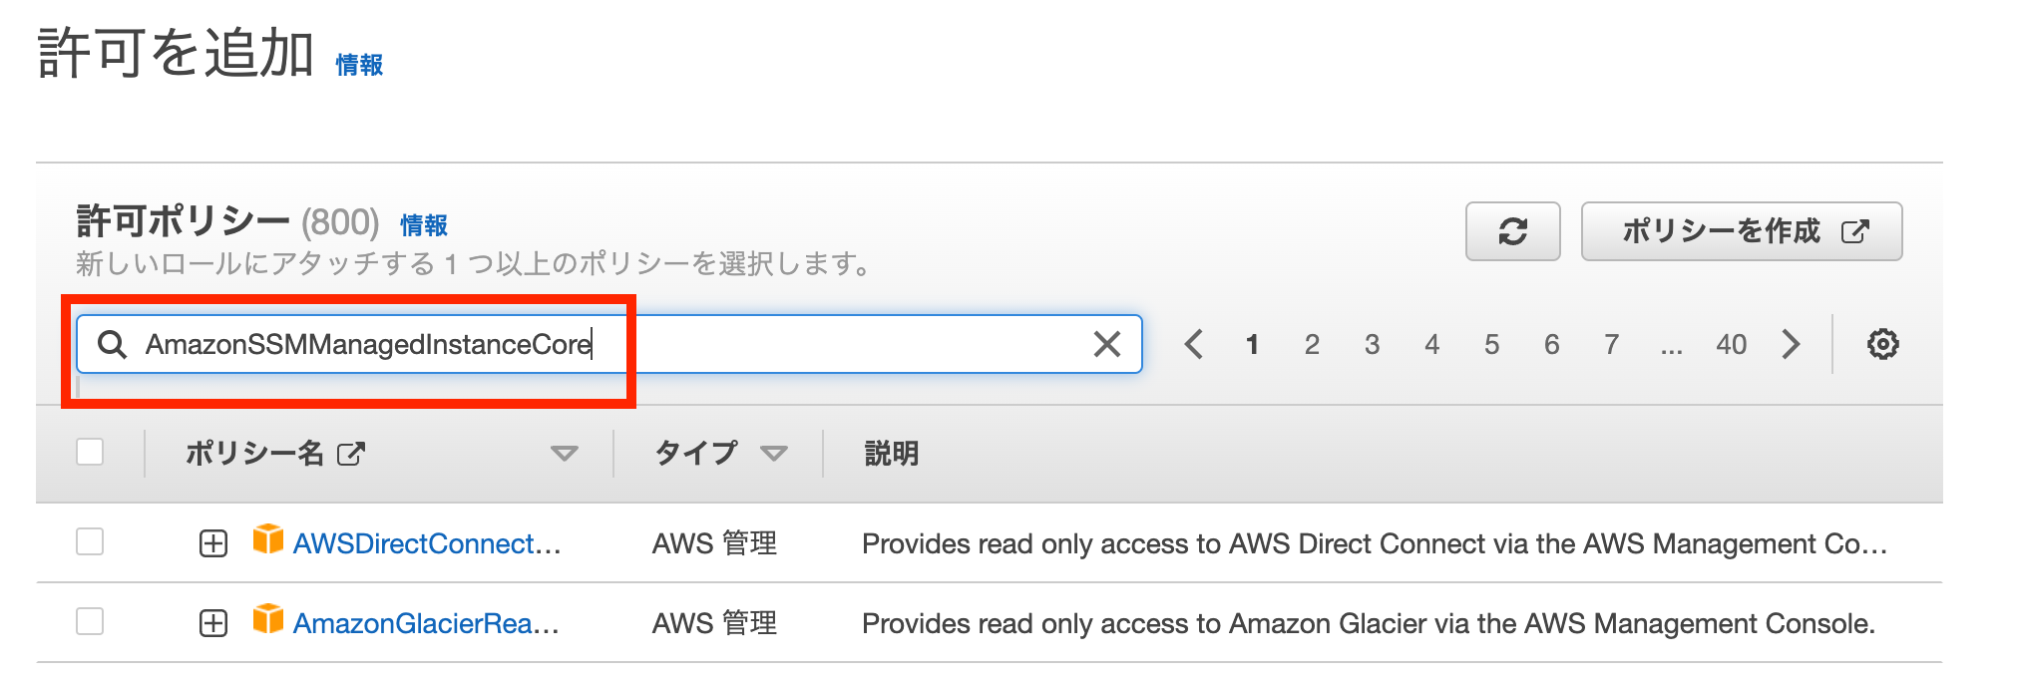Expand the AmazonGlacierRea policy details with plus
This screenshot has width=2017, height=682.
(x=212, y=623)
